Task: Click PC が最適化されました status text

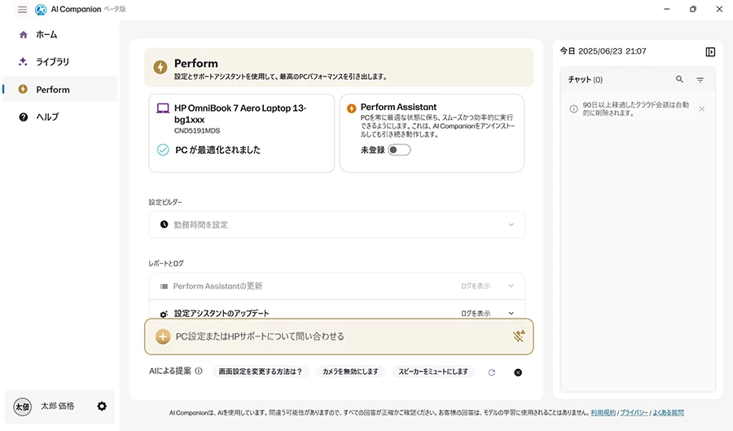Action: 217,150
